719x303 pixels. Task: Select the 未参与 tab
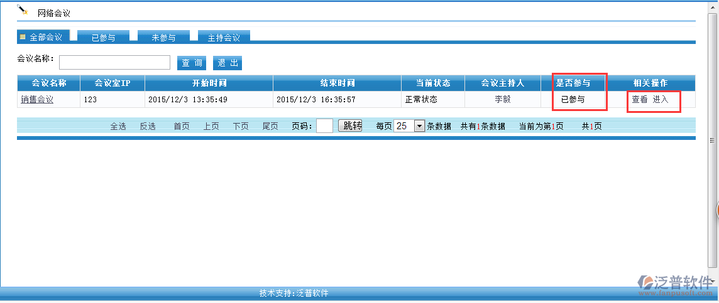pos(163,38)
